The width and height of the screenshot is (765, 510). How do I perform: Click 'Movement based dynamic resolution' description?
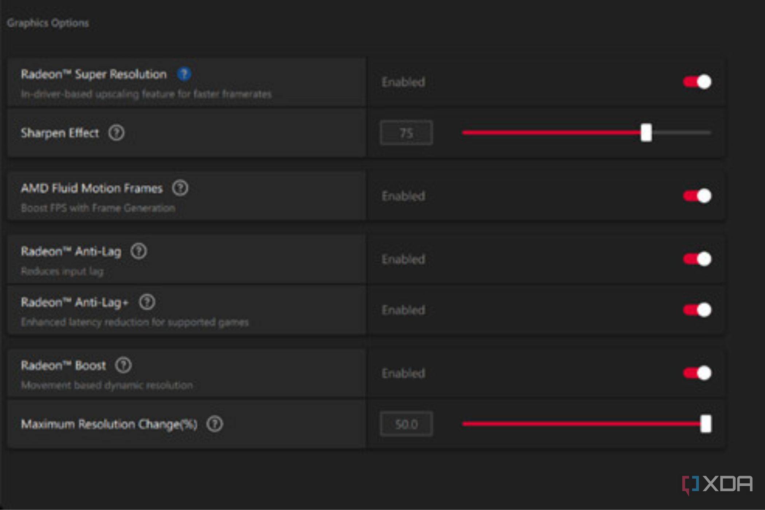click(107, 385)
